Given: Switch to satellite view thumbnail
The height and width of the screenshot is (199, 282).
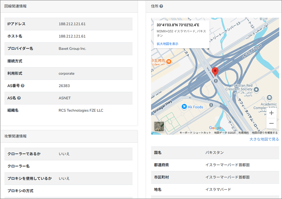Looking at the screenshot, I should coord(159,126).
